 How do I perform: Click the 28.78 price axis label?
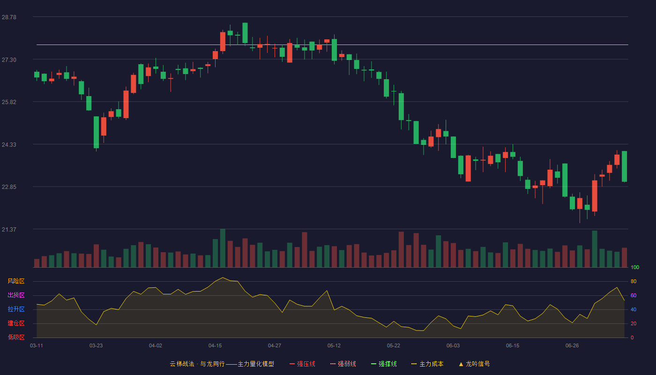tap(9, 17)
